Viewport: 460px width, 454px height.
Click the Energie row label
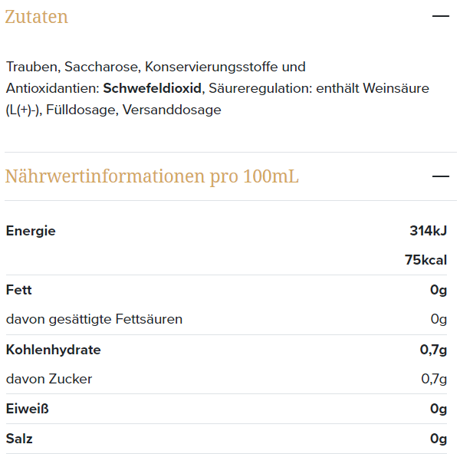31,232
